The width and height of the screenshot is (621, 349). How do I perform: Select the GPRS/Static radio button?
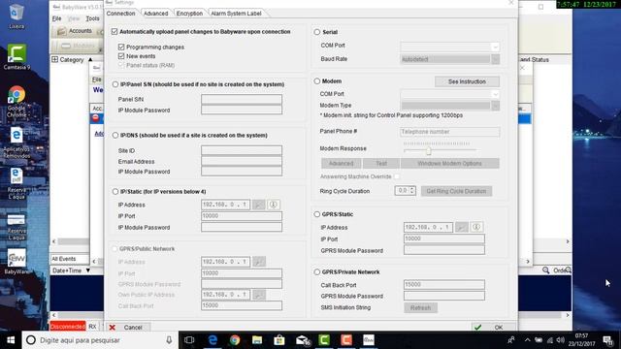pyautogui.click(x=317, y=214)
